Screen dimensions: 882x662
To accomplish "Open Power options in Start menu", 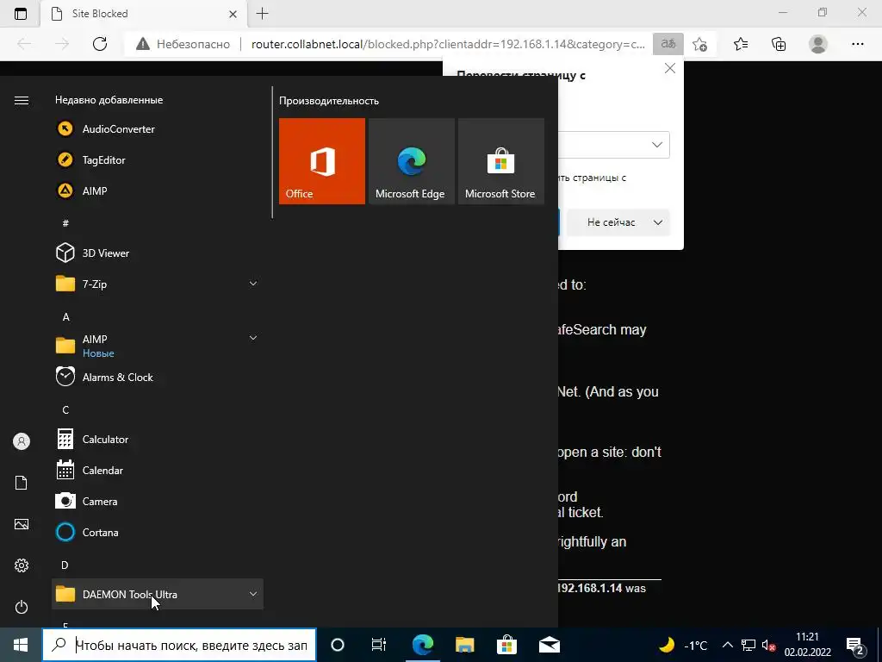I will click(22, 607).
